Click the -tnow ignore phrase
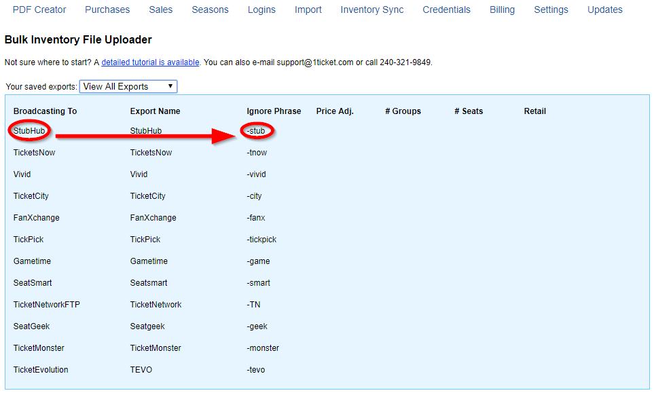Viewport: 656px width, 395px height. 257,153
